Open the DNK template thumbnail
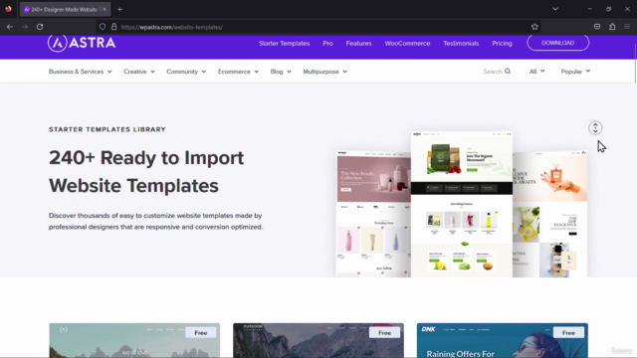Screen dimensions: 637x358 point(502,340)
